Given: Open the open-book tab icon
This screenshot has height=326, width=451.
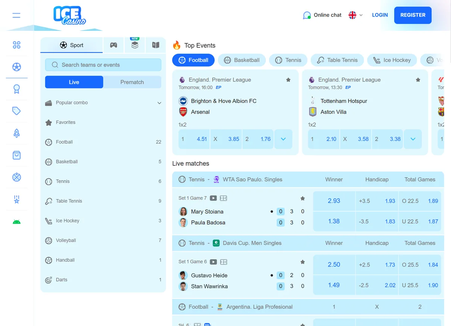Looking at the screenshot, I should pyautogui.click(x=156, y=45).
